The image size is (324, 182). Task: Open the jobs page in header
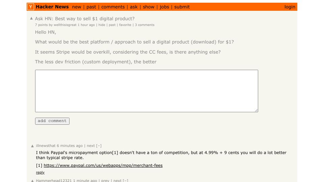164,7
